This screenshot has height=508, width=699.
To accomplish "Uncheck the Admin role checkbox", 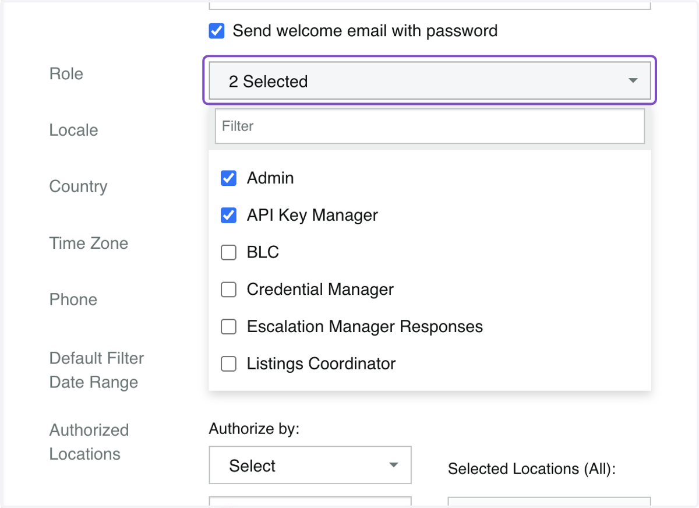I will 229,178.
